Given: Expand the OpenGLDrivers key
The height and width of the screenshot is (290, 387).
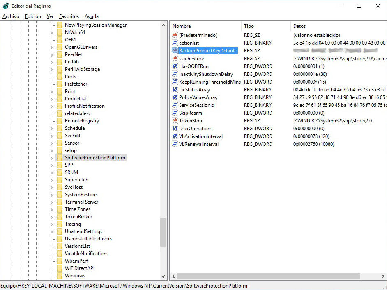Looking at the screenshot, I should pos(51,47).
